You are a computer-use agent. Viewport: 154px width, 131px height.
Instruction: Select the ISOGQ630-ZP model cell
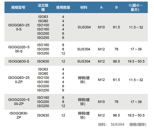(19, 115)
